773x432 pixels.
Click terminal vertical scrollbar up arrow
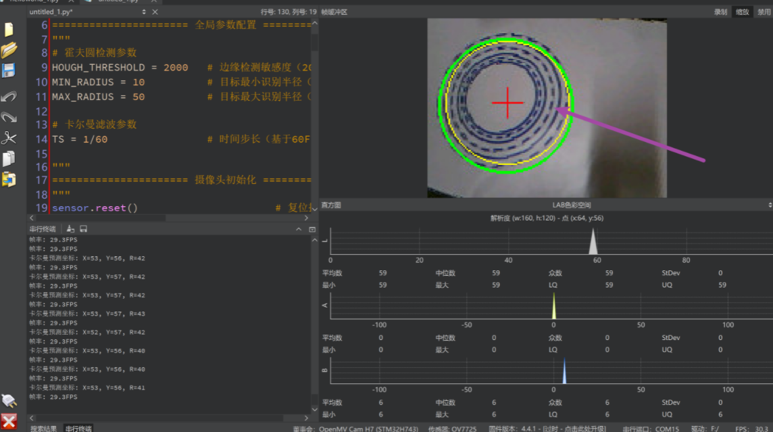click(314, 240)
